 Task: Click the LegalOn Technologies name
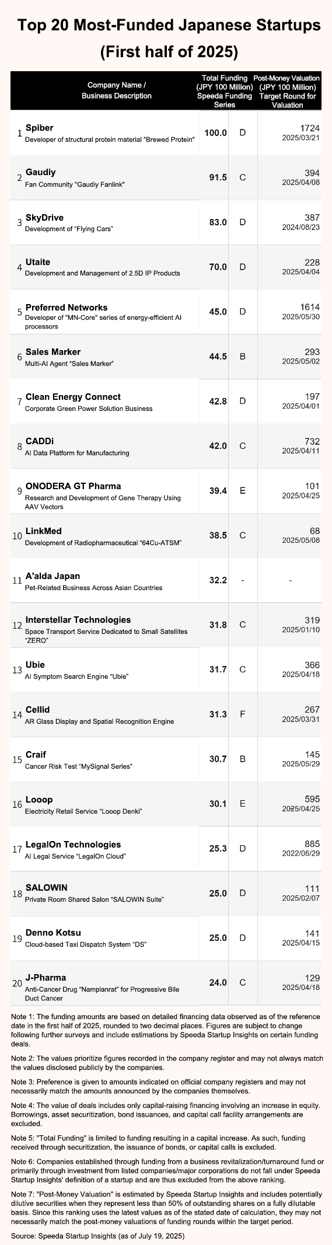pyautogui.click(x=73, y=845)
